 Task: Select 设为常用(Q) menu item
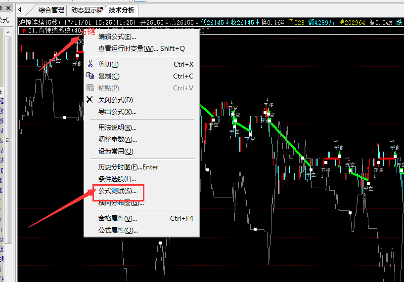point(142,151)
